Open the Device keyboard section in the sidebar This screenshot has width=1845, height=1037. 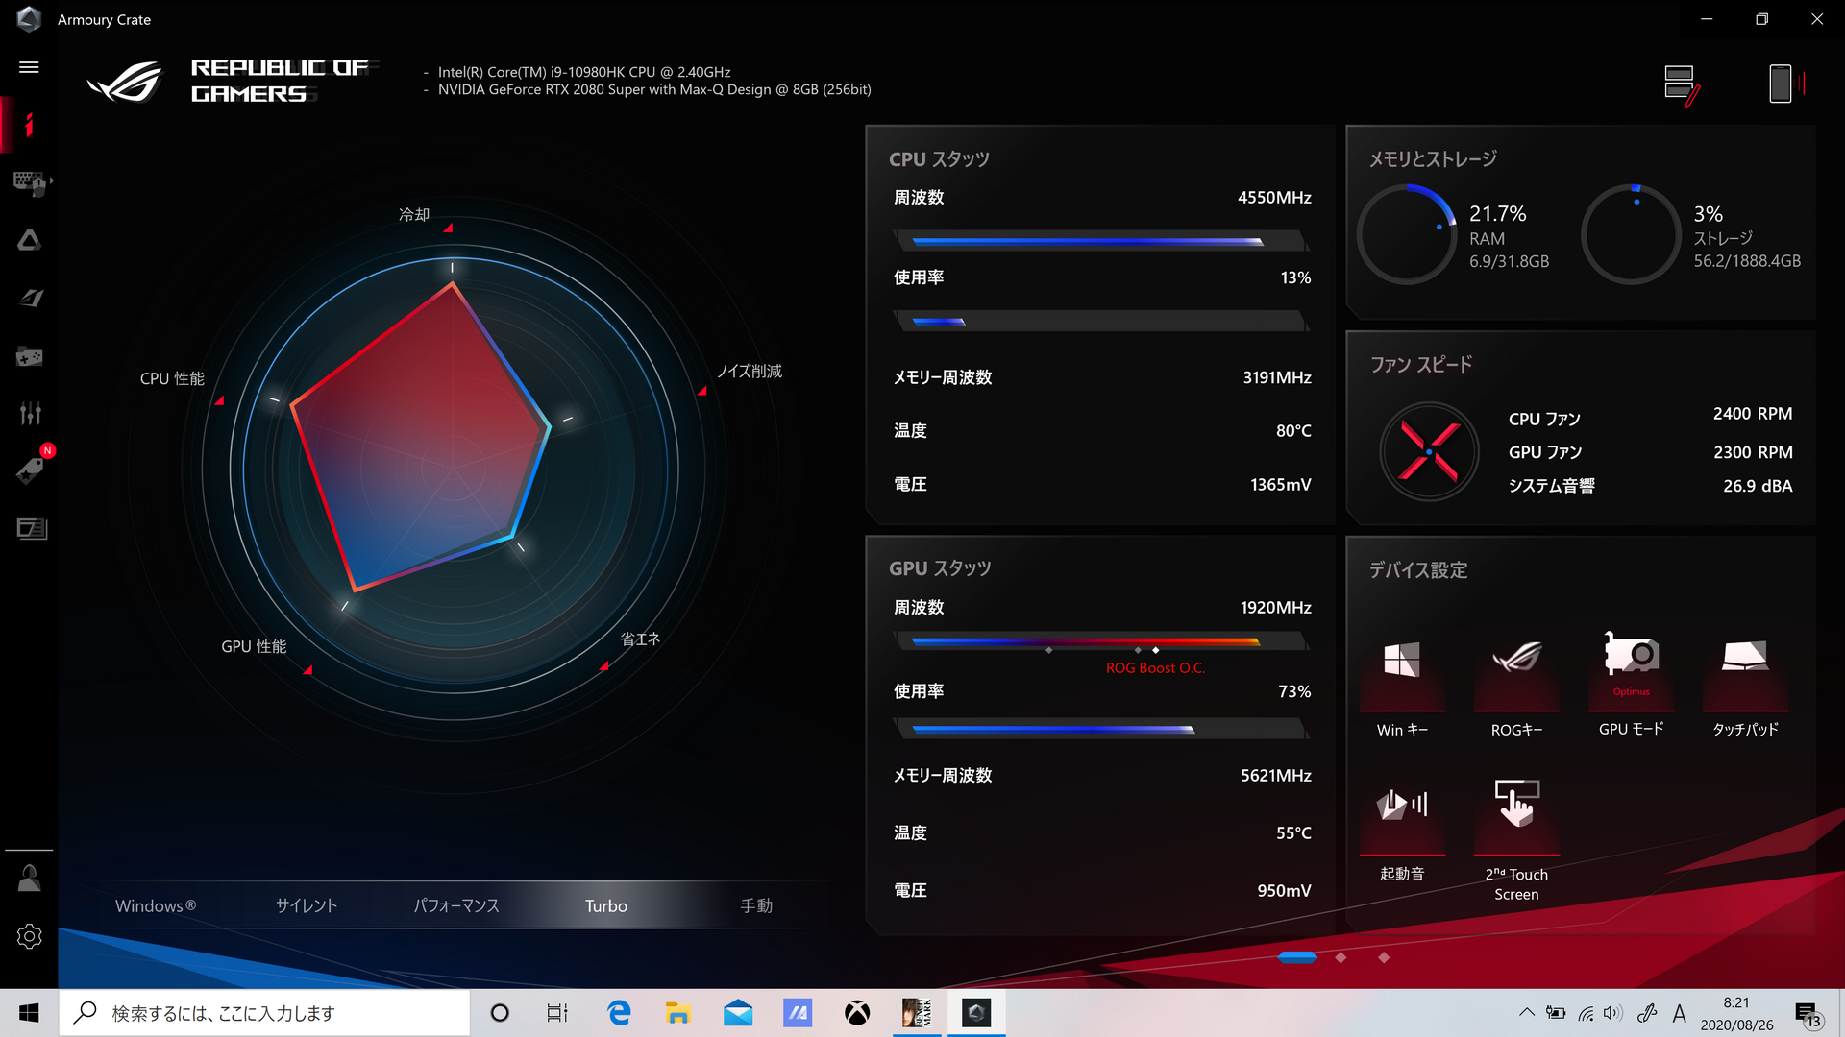coord(28,181)
